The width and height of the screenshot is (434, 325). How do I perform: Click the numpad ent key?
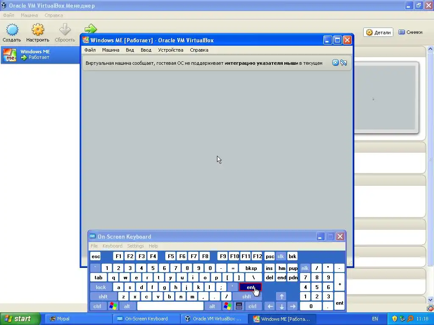(x=339, y=301)
